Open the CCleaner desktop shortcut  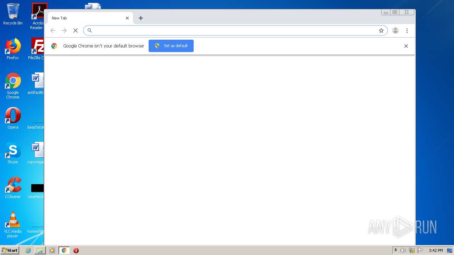[x=13, y=188]
